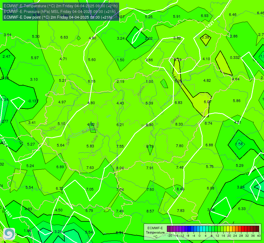Click the temperature value 6.07
The image size is (264, 243).
pyautogui.click(x=208, y=102)
